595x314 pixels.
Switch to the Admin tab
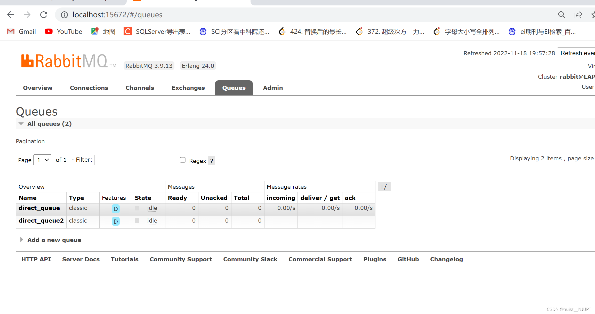pos(273,88)
